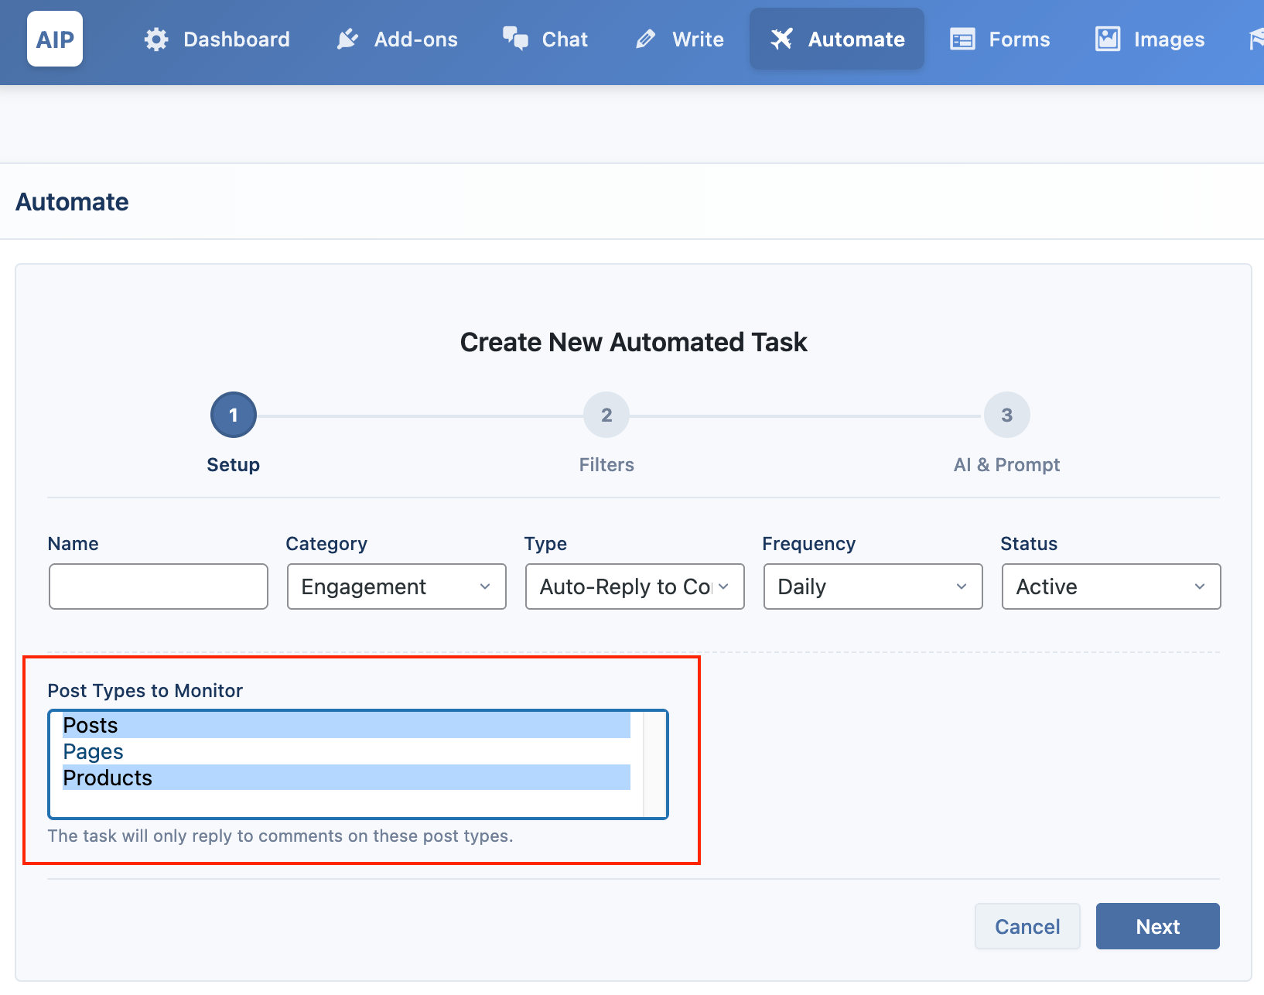Click step 1 Setup circle
Viewport: 1264px width, 995px height.
(234, 415)
